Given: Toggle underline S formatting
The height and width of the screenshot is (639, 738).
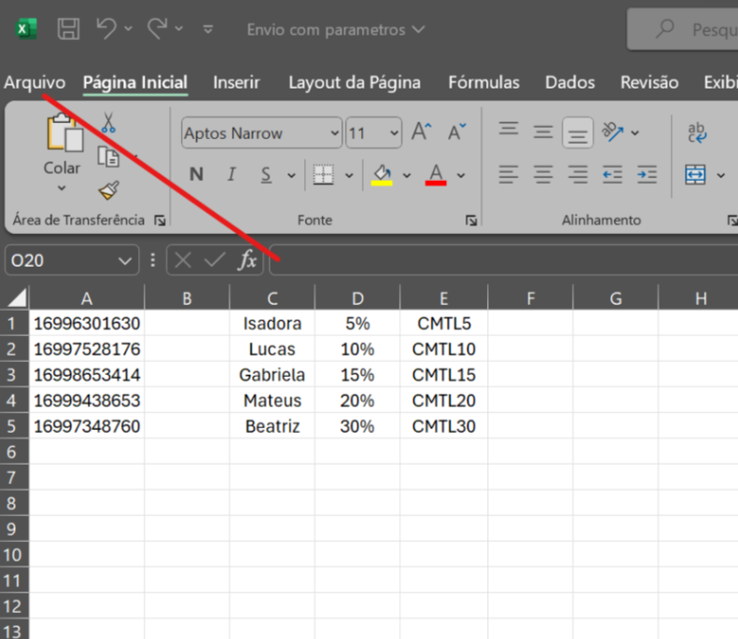Looking at the screenshot, I should point(266,175).
